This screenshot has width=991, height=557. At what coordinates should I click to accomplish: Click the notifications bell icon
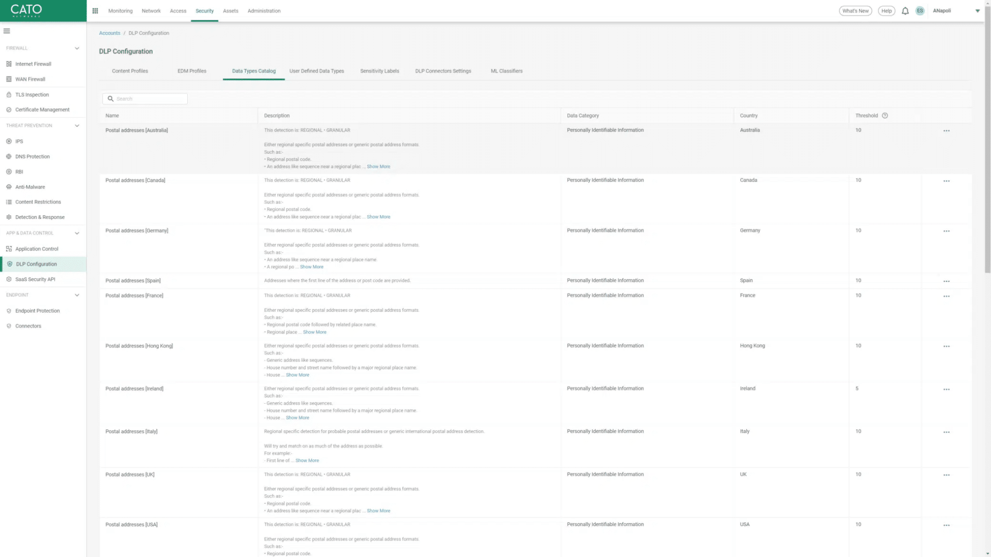pyautogui.click(x=905, y=11)
